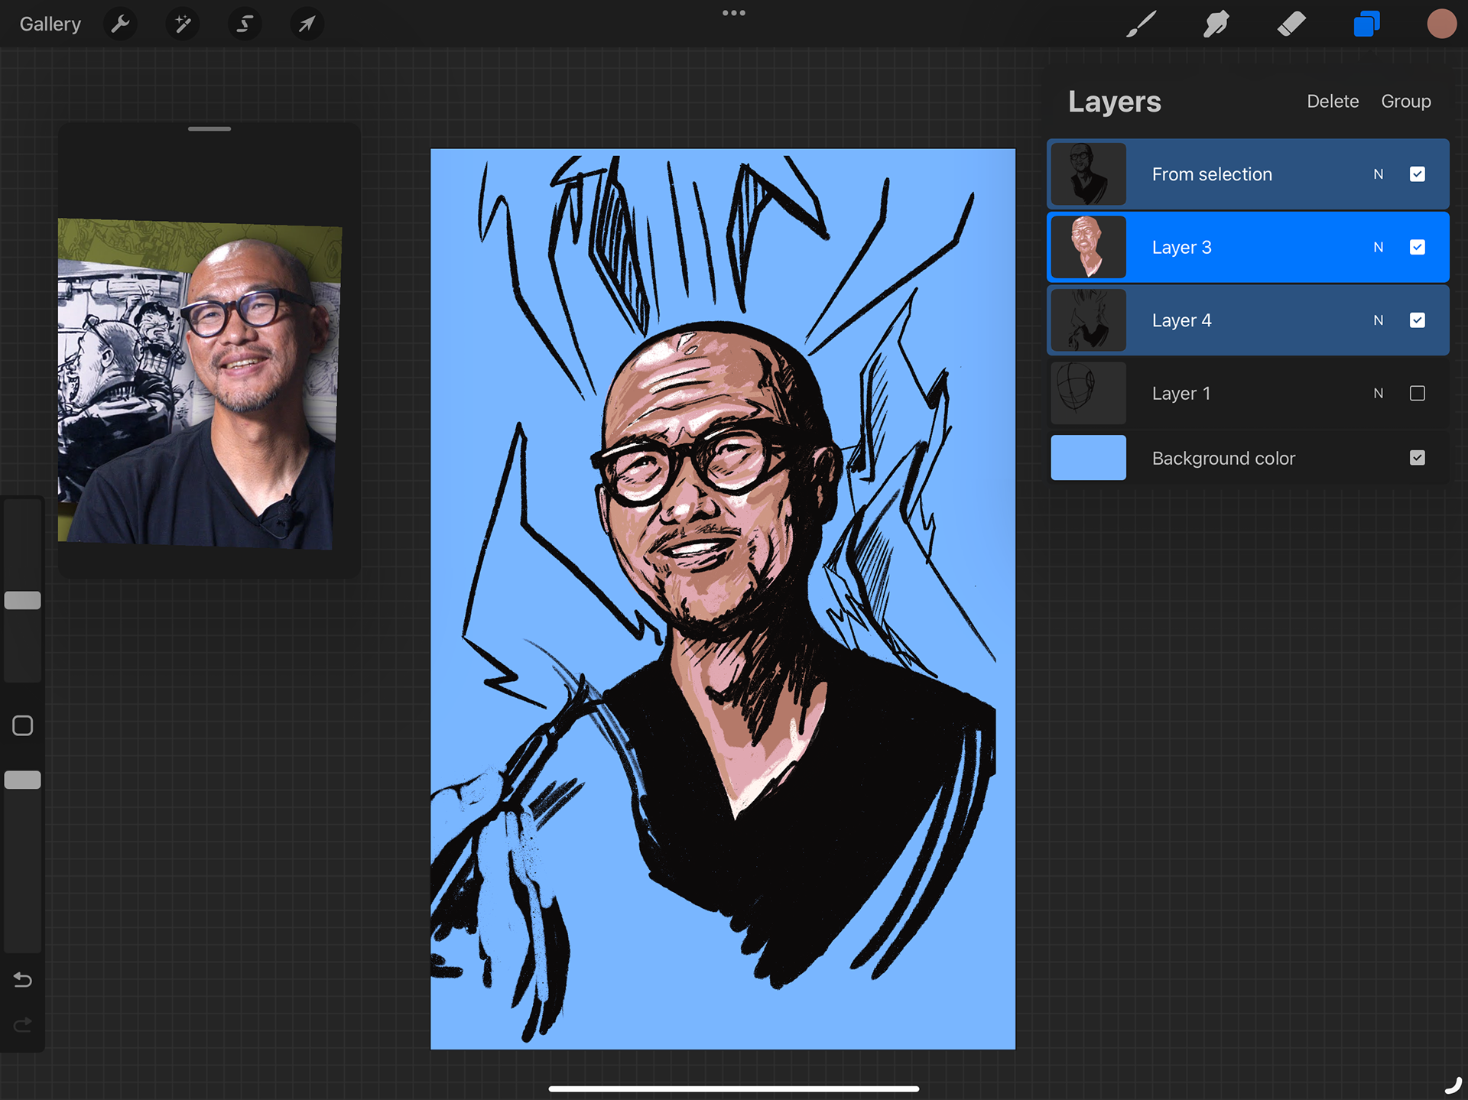Open blend mode N for From selection
This screenshot has height=1100, width=1468.
1378,174
